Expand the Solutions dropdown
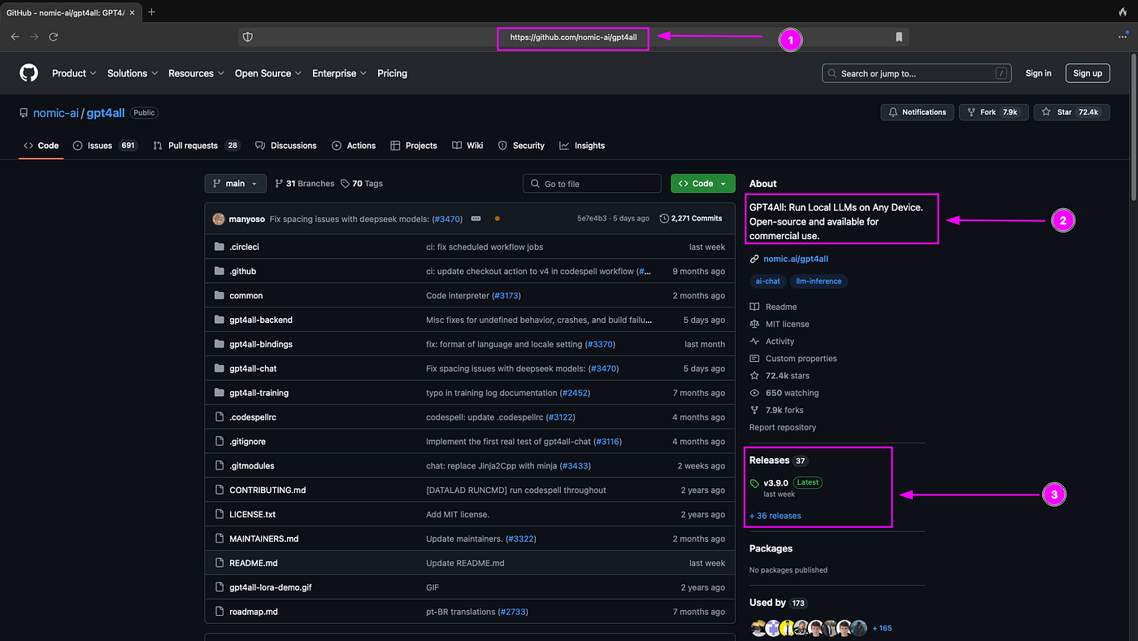1138x641 pixels. [x=132, y=73]
